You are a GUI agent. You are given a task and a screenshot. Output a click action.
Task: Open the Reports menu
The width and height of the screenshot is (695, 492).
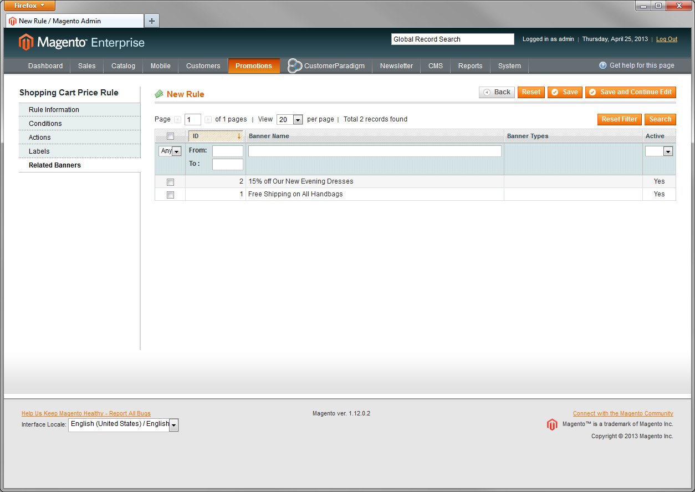click(470, 65)
